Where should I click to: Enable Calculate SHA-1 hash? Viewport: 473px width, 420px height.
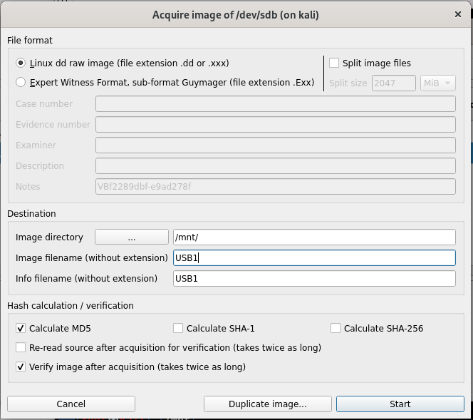click(x=178, y=329)
